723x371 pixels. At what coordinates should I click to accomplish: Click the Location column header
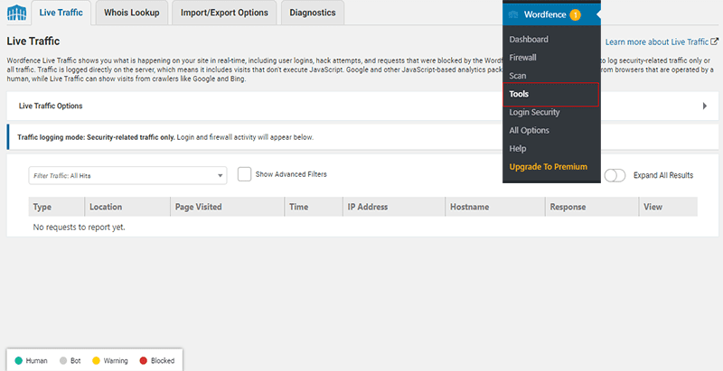click(x=127, y=207)
